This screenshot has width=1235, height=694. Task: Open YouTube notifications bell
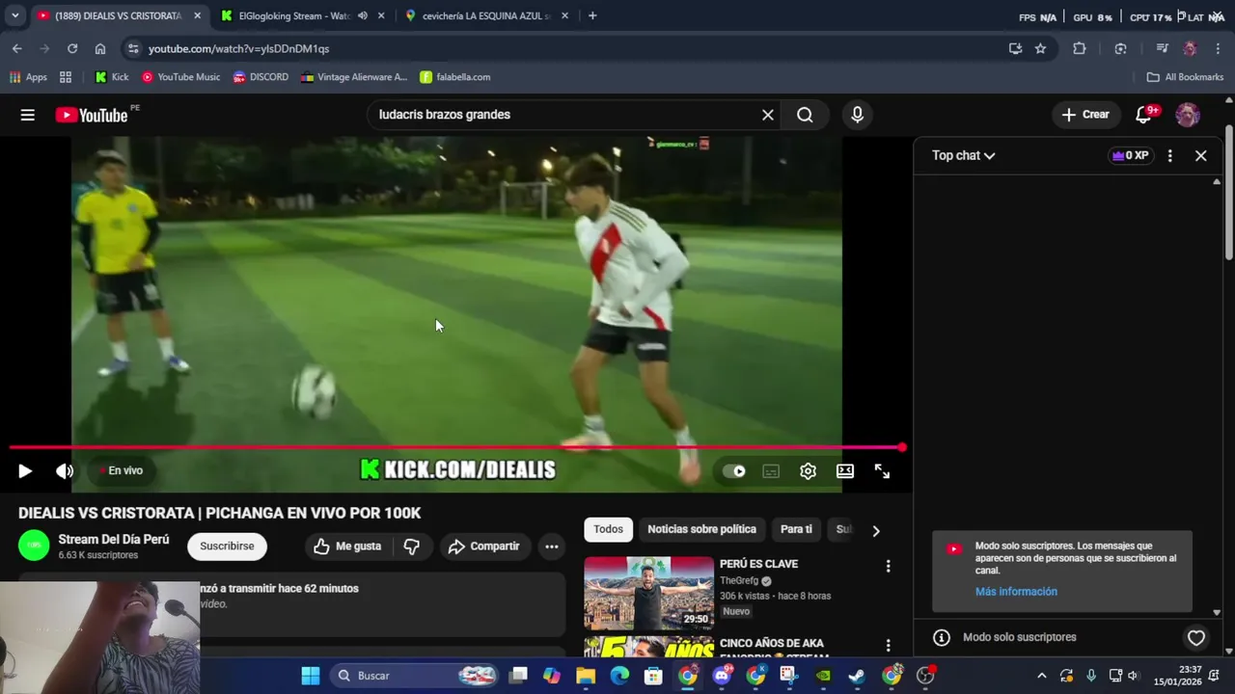[x=1143, y=115]
